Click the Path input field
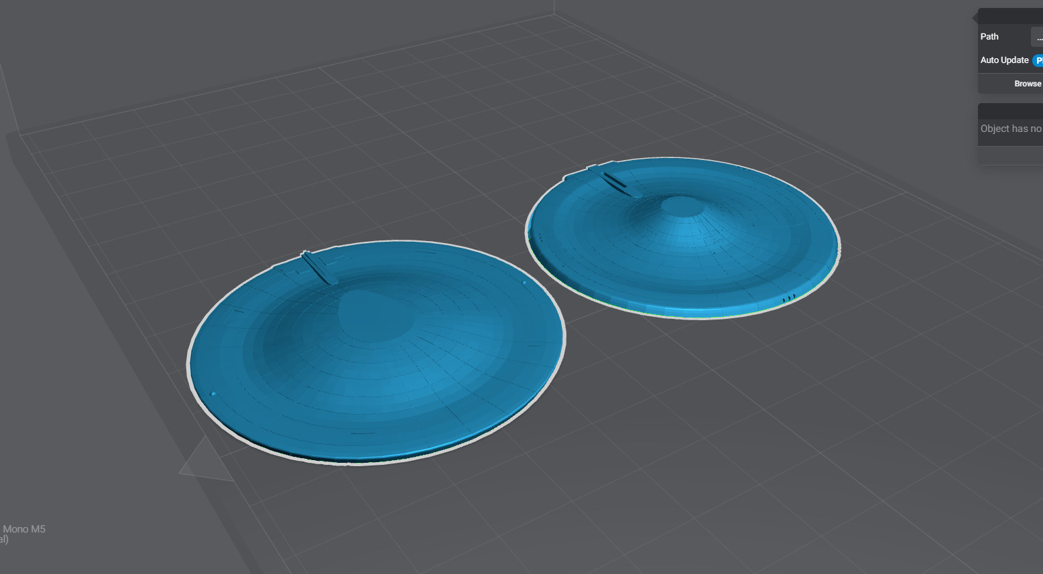 pos(1037,37)
